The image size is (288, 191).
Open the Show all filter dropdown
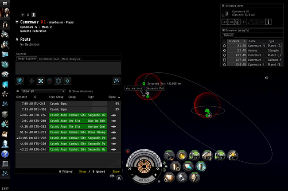click(43, 91)
